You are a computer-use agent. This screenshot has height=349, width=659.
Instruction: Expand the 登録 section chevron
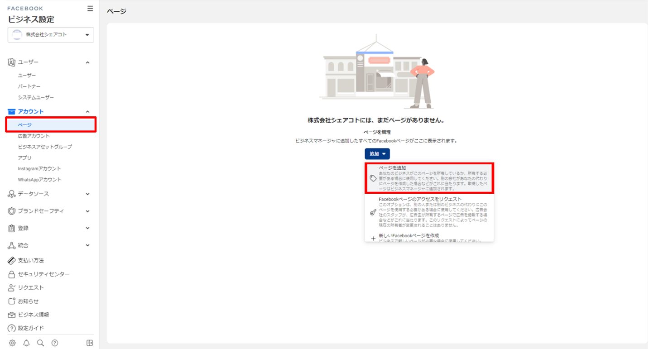click(x=87, y=228)
